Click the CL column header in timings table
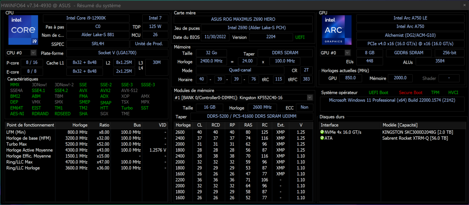The height and width of the screenshot is (205, 469). coord(199,125)
